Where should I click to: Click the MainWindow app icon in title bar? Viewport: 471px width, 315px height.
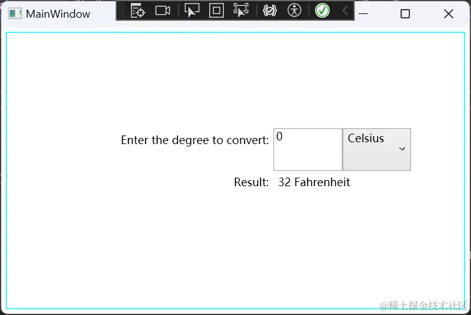[15, 14]
